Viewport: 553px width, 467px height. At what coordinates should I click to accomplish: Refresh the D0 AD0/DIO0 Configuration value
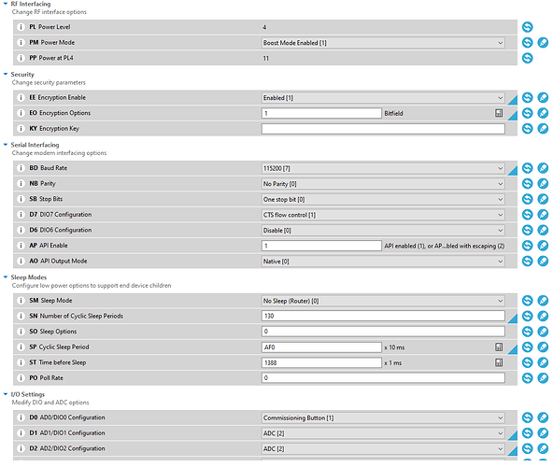point(527,417)
